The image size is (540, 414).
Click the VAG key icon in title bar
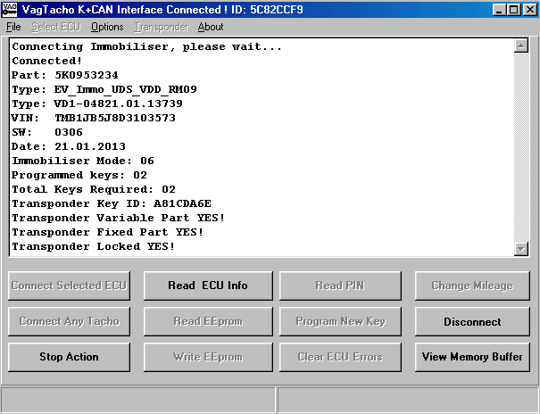[x=9, y=10]
